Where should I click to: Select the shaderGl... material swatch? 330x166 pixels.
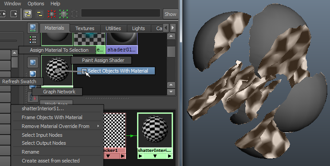click(x=122, y=43)
